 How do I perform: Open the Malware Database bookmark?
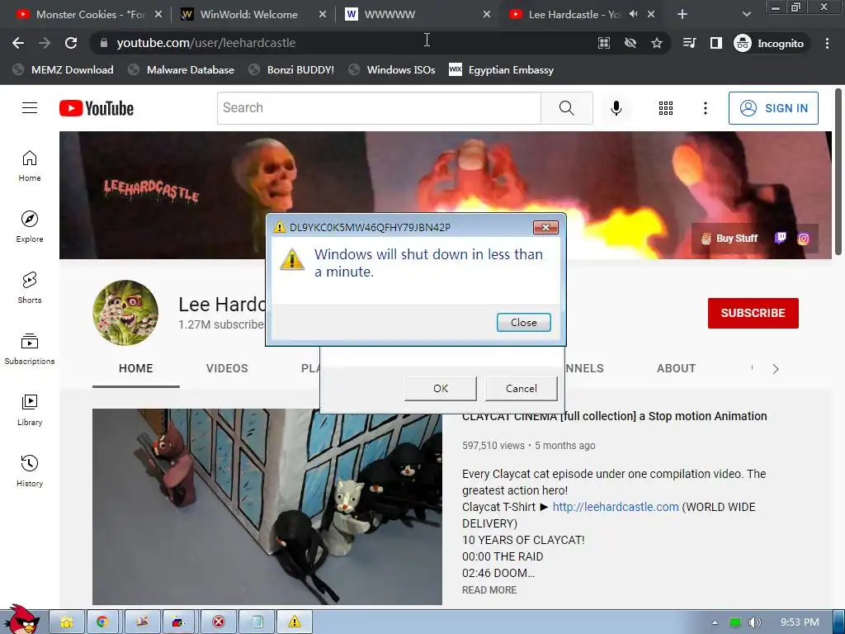click(182, 70)
